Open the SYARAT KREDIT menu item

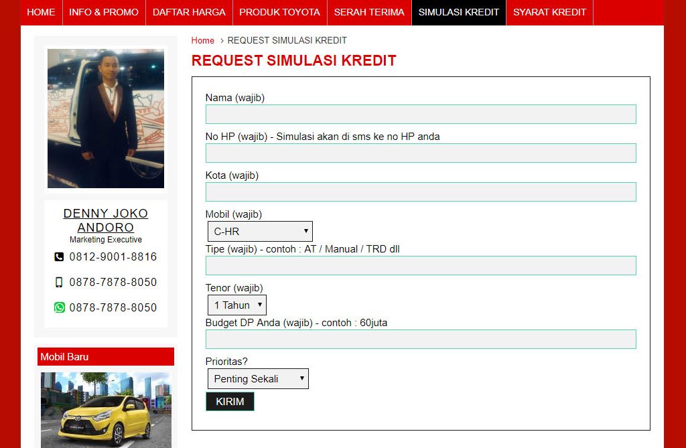coord(549,12)
